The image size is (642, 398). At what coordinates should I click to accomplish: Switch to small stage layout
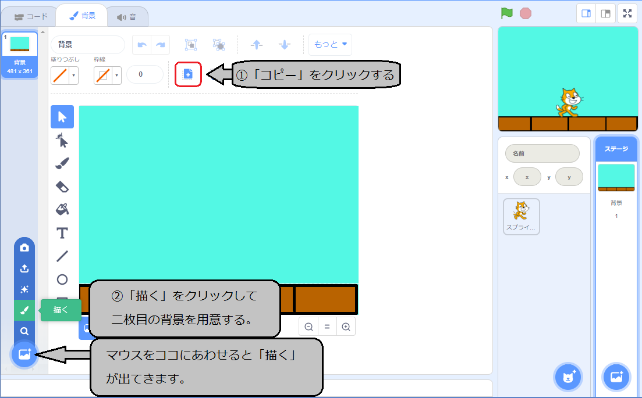click(x=586, y=13)
